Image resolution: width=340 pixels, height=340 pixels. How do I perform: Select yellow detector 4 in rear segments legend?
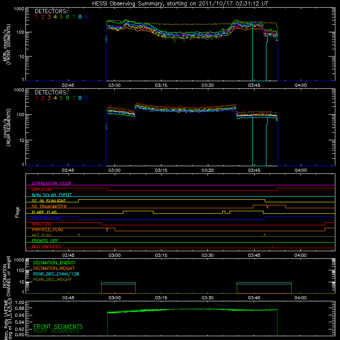(55, 98)
